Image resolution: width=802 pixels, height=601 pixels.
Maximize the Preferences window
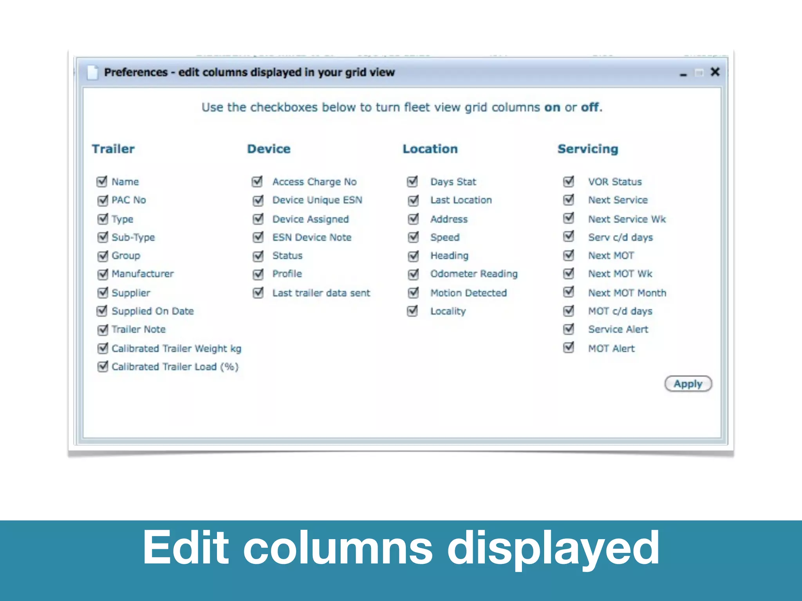pos(699,73)
